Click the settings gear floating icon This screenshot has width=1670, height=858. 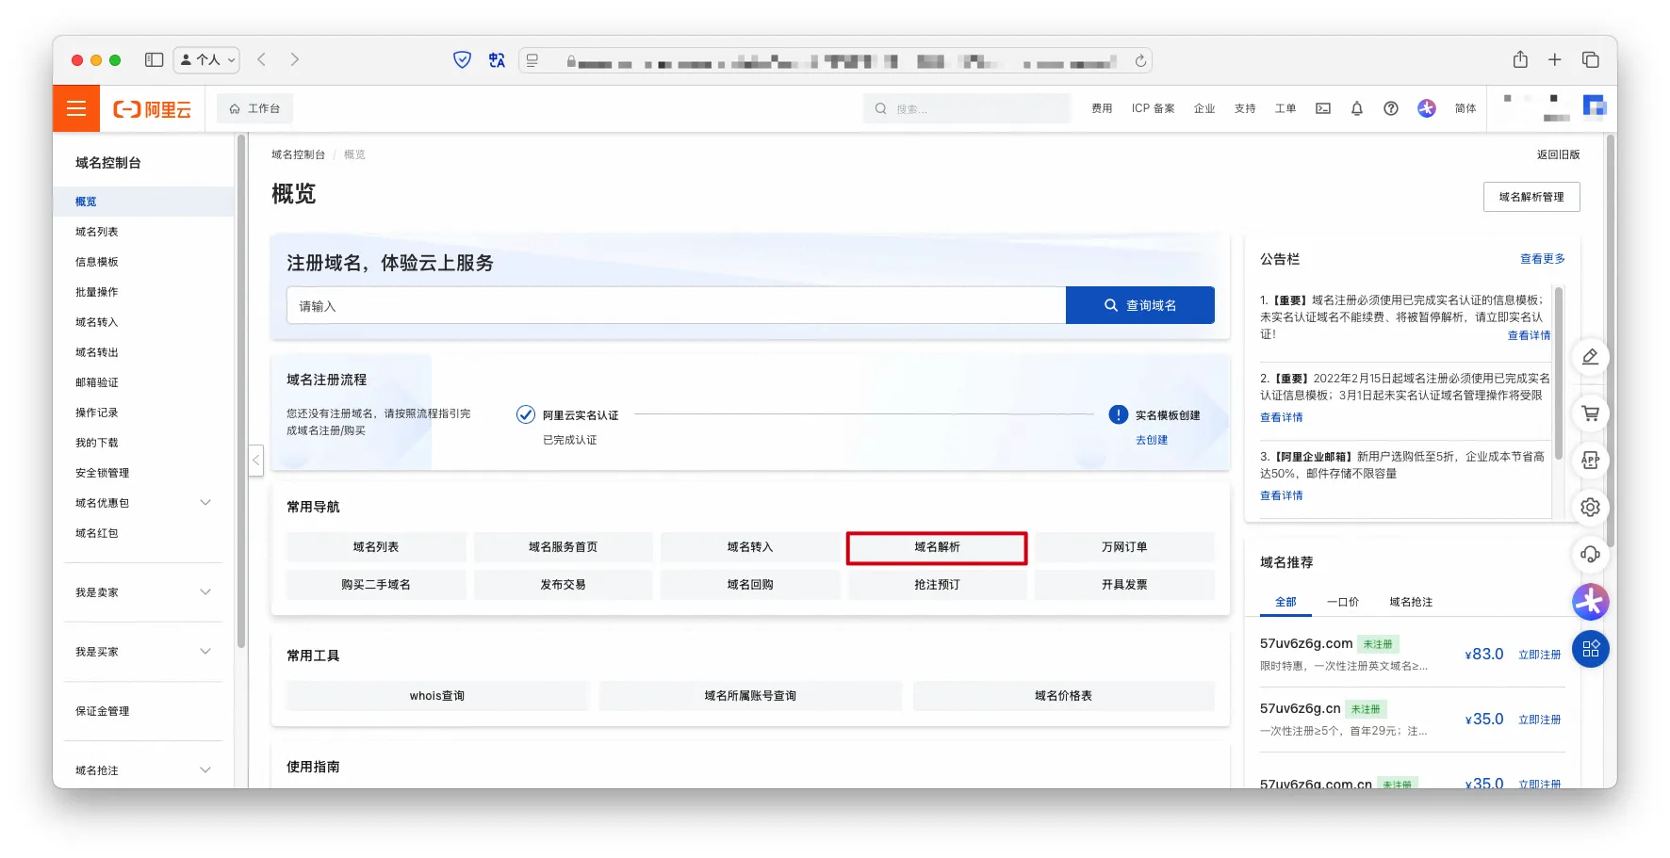coord(1590,508)
